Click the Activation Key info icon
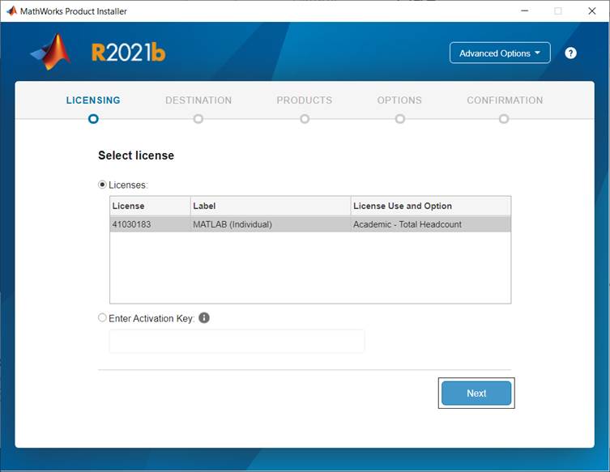The width and height of the screenshot is (610, 472). [204, 317]
